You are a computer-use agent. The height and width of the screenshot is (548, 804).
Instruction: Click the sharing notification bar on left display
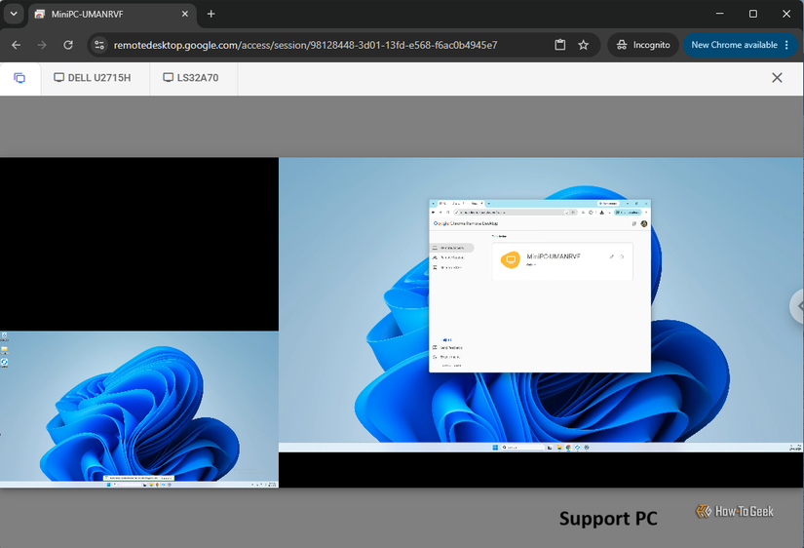[x=139, y=478]
